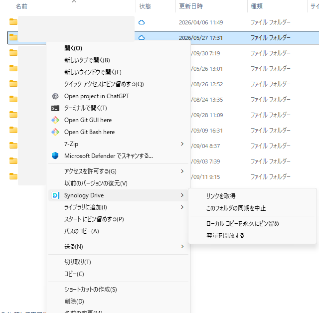Click cloud status icon for 2026/04/06 row
This screenshot has height=313, width=319.
coord(142,22)
